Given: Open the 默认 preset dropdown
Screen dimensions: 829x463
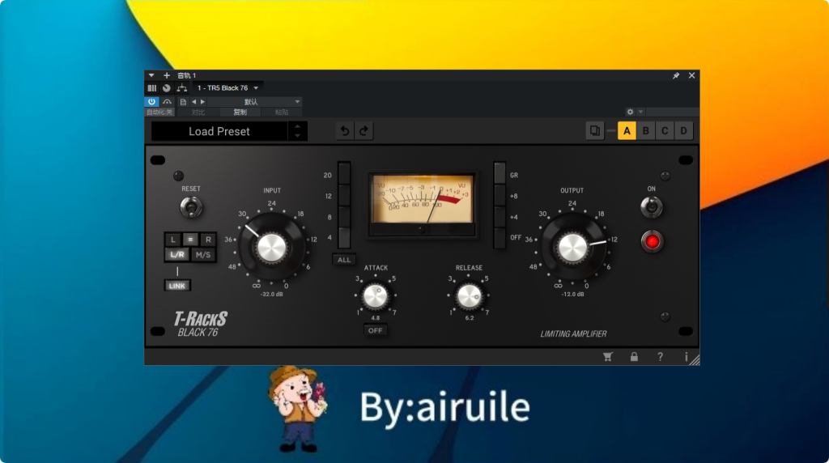Looking at the screenshot, I should tap(255, 102).
